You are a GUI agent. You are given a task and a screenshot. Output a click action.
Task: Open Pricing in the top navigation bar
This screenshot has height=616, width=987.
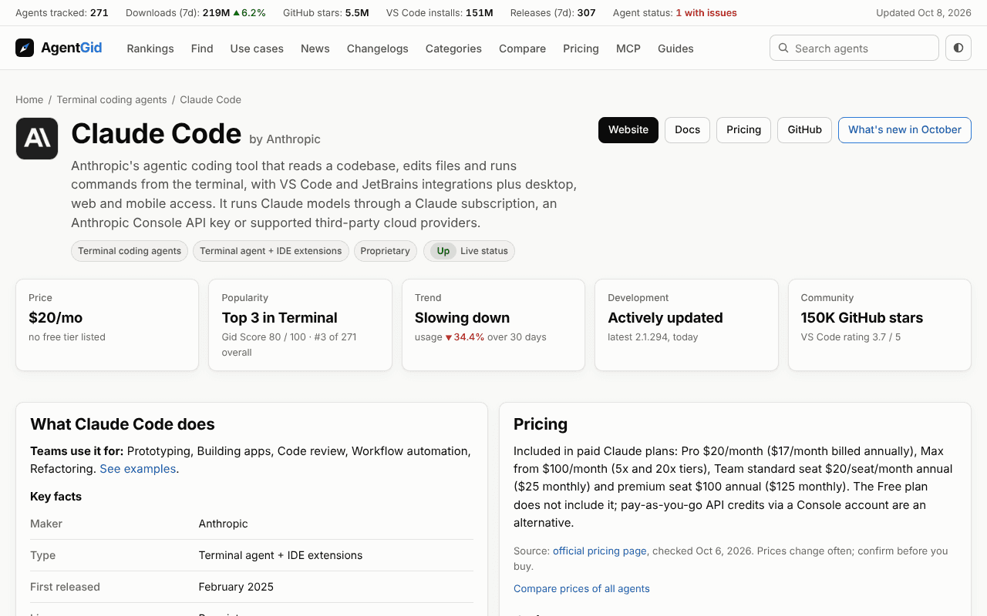pyautogui.click(x=581, y=49)
